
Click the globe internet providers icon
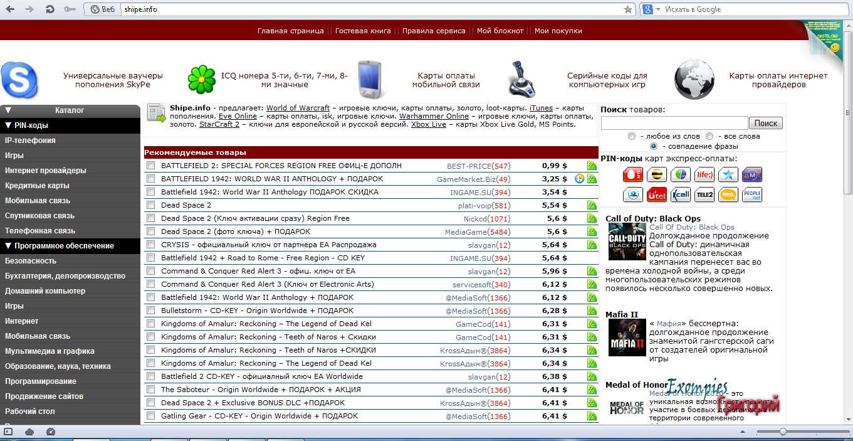point(694,79)
